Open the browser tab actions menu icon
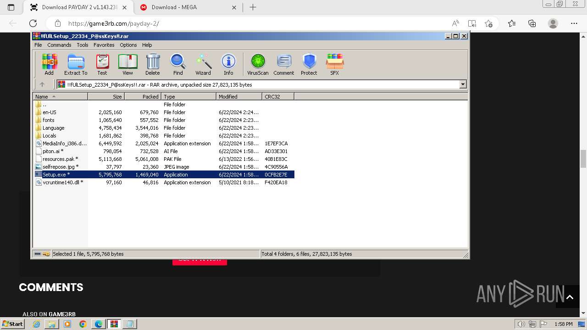The width and height of the screenshot is (587, 330). click(x=11, y=7)
